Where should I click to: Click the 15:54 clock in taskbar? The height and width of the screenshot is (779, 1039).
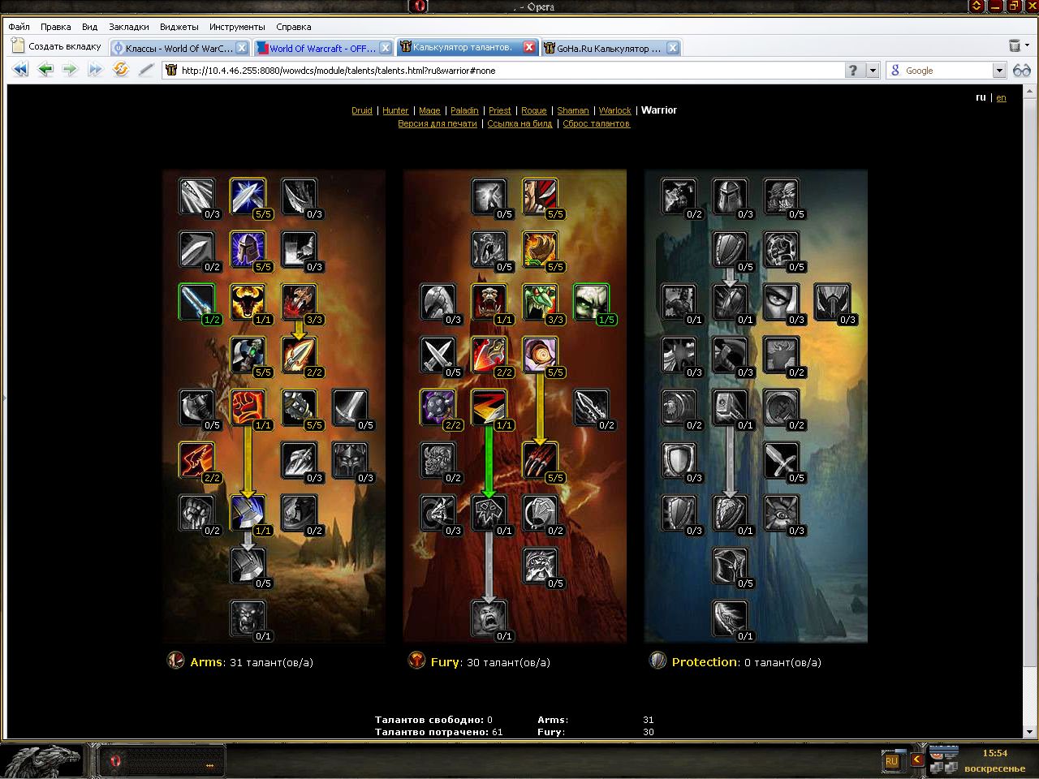click(994, 753)
